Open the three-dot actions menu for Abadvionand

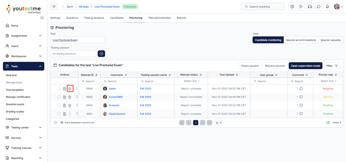(77, 114)
